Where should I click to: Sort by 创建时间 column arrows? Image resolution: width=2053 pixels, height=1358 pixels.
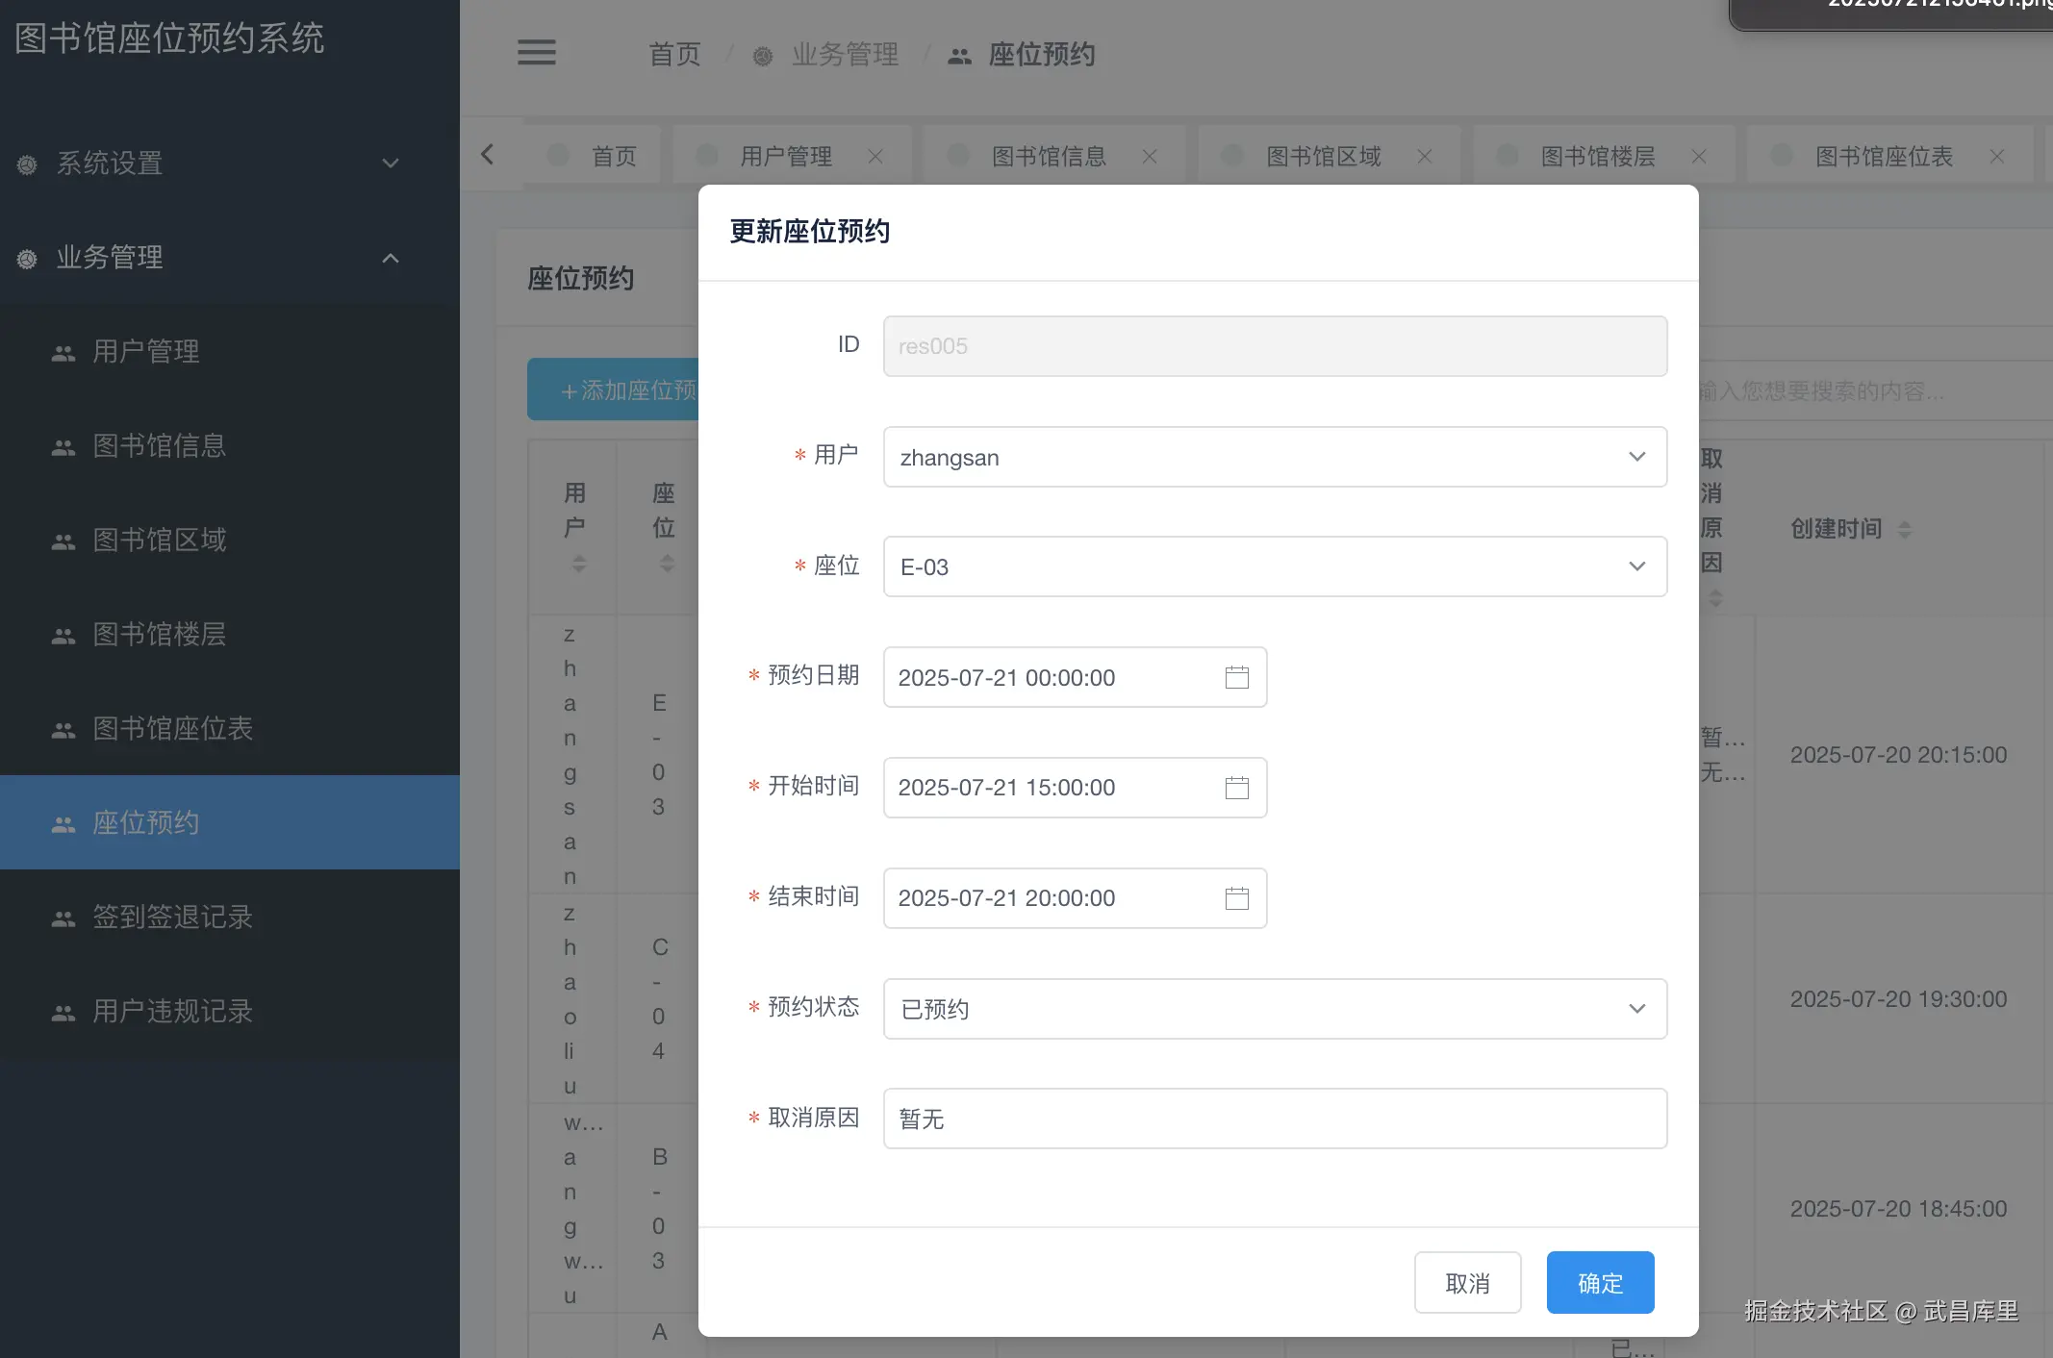1904,529
